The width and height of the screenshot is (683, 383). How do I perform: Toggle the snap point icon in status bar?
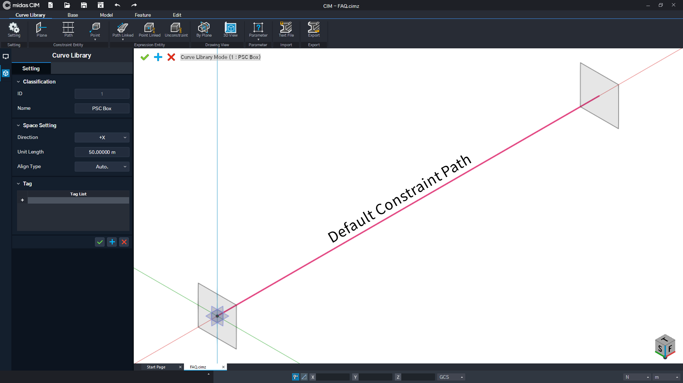(295, 377)
